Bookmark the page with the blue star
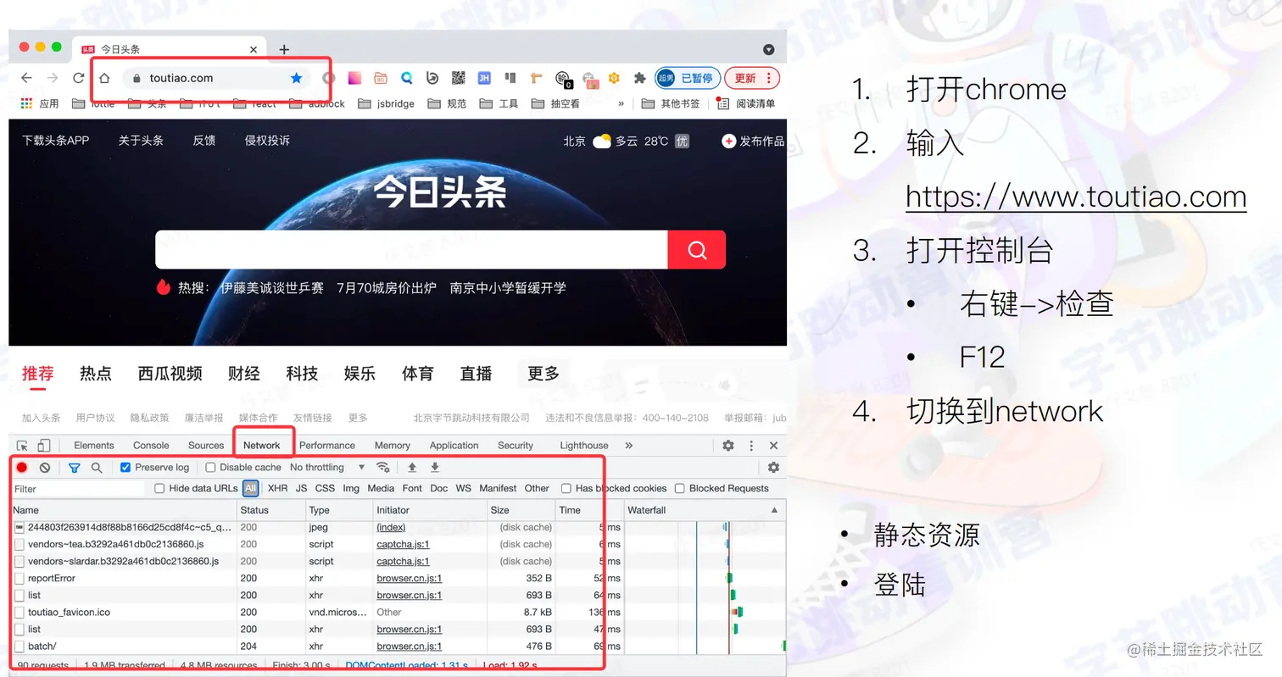Image resolution: width=1282 pixels, height=677 pixels. pyautogui.click(x=296, y=78)
